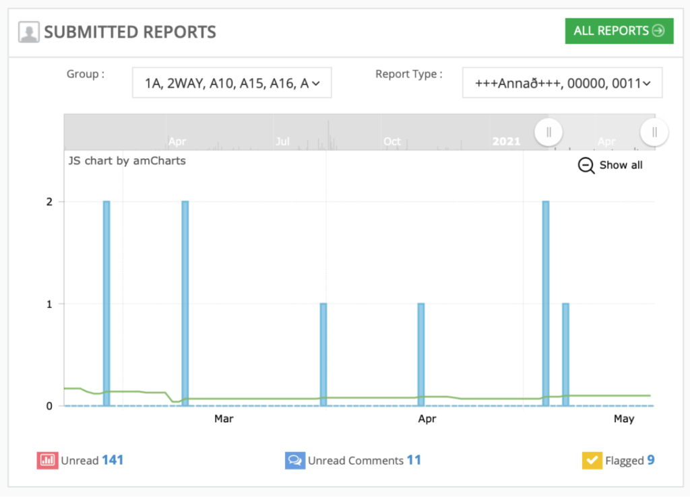Click Show all to reset chart zoom
Screen dimensions: 690x497
pos(621,166)
